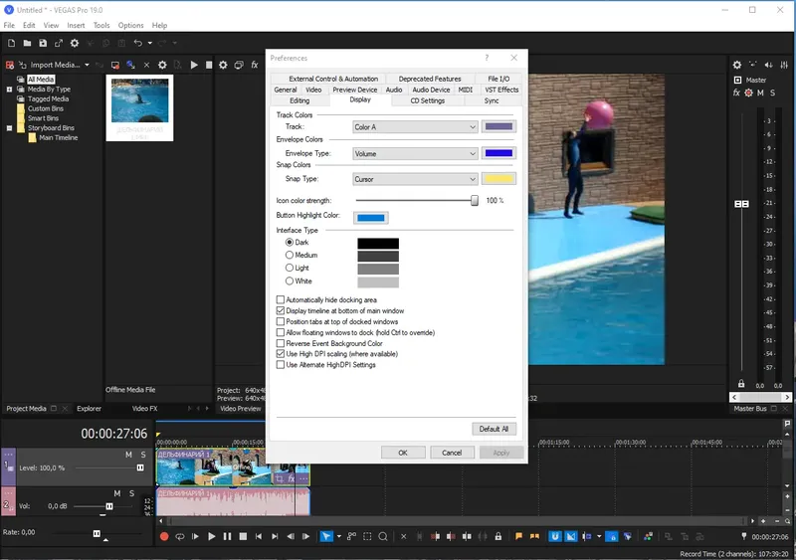Toggle Loop Playback in transport controls
This screenshot has width=796, height=560.
(180, 537)
